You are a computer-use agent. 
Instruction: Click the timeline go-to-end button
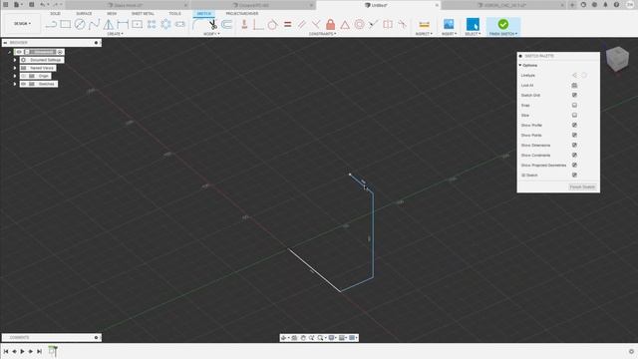tap(40, 351)
